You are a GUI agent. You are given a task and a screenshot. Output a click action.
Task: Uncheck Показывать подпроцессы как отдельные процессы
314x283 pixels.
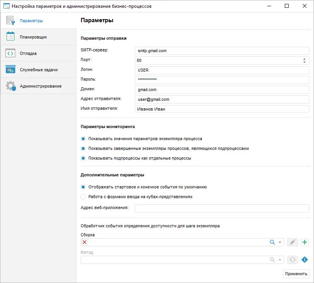83,158
